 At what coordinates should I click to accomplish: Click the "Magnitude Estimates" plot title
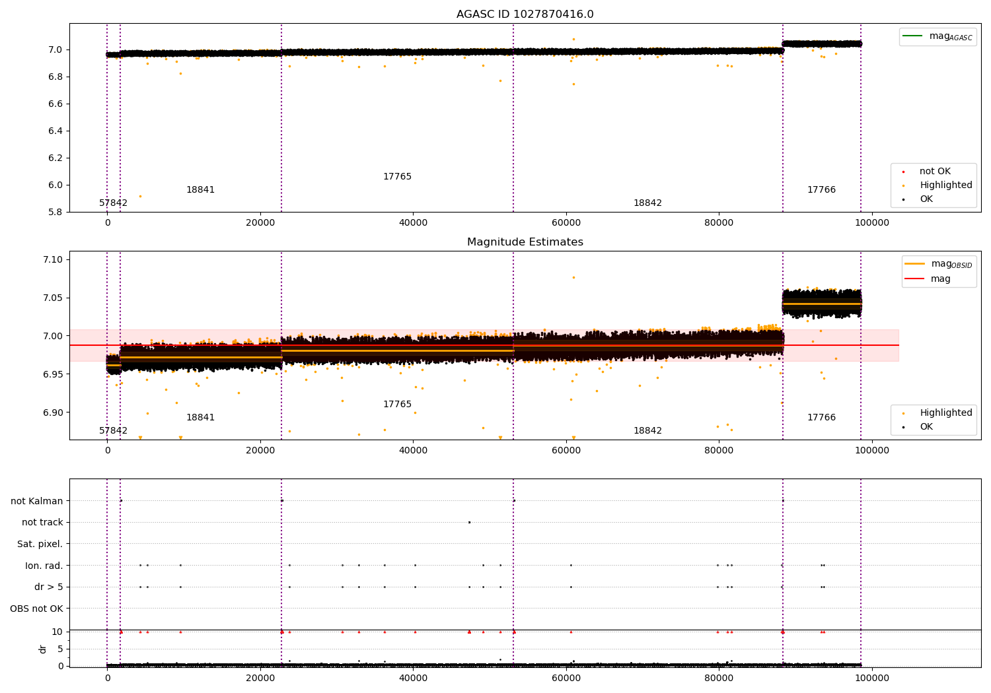[525, 242]
